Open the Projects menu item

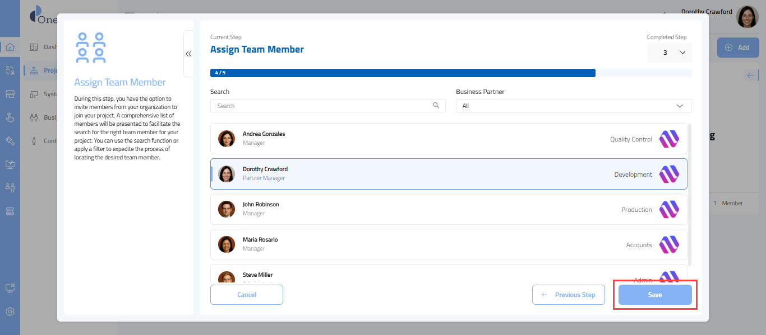tap(50, 70)
